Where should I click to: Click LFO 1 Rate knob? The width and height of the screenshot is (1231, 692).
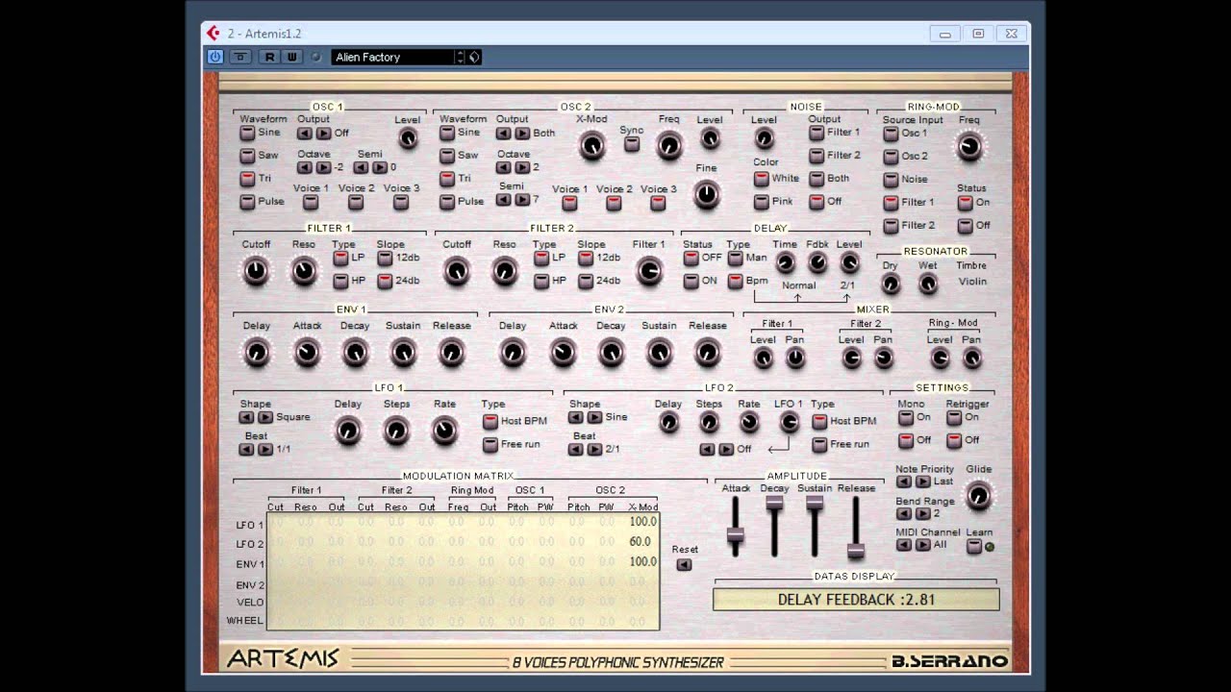coord(444,430)
